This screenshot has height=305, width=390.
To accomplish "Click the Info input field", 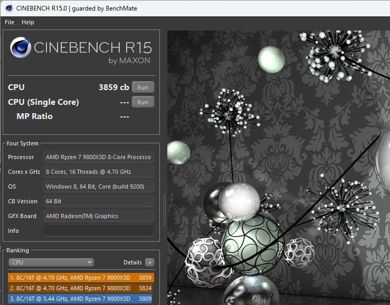I will click(x=99, y=231).
